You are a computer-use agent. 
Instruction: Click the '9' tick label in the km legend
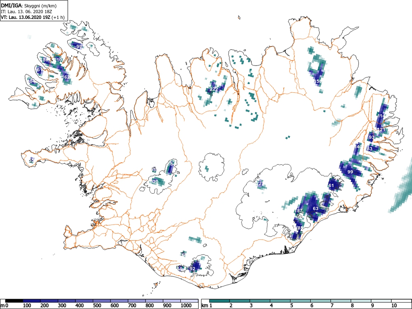372,306
